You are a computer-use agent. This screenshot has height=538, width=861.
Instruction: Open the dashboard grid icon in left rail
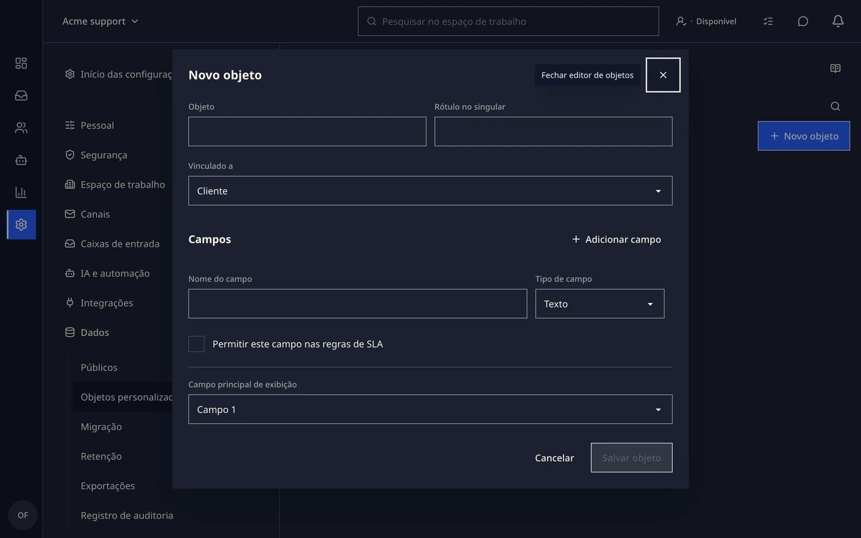(x=21, y=63)
